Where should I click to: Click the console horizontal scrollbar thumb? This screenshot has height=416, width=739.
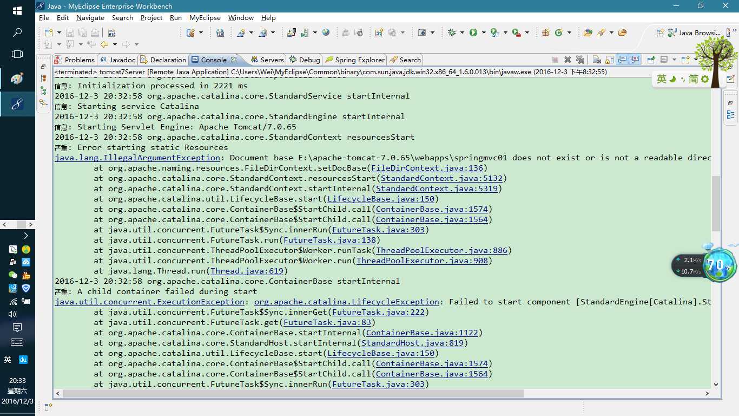pos(293,394)
